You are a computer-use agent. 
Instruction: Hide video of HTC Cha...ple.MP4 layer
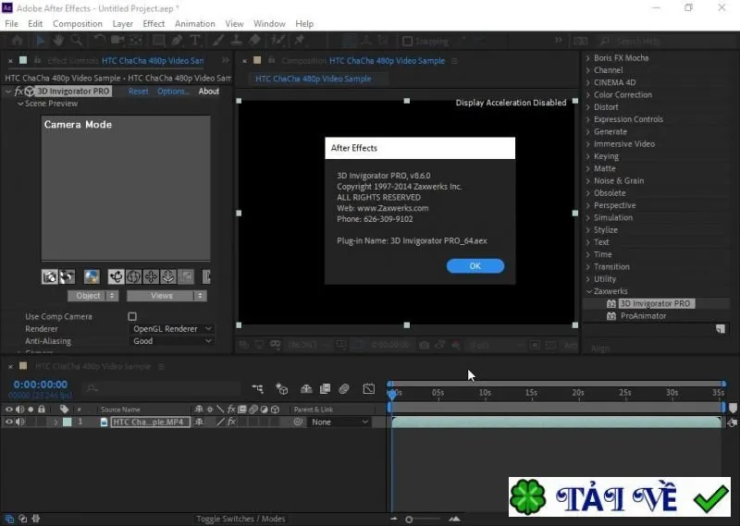pos(9,422)
